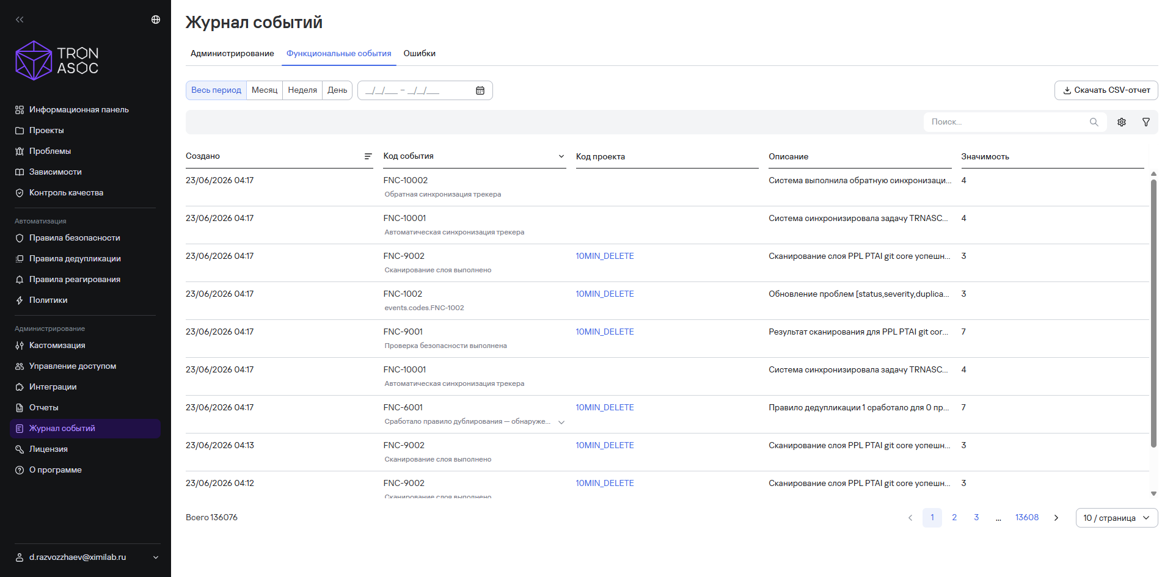
Task: Expand Код события column dropdown chevron
Action: (x=561, y=156)
